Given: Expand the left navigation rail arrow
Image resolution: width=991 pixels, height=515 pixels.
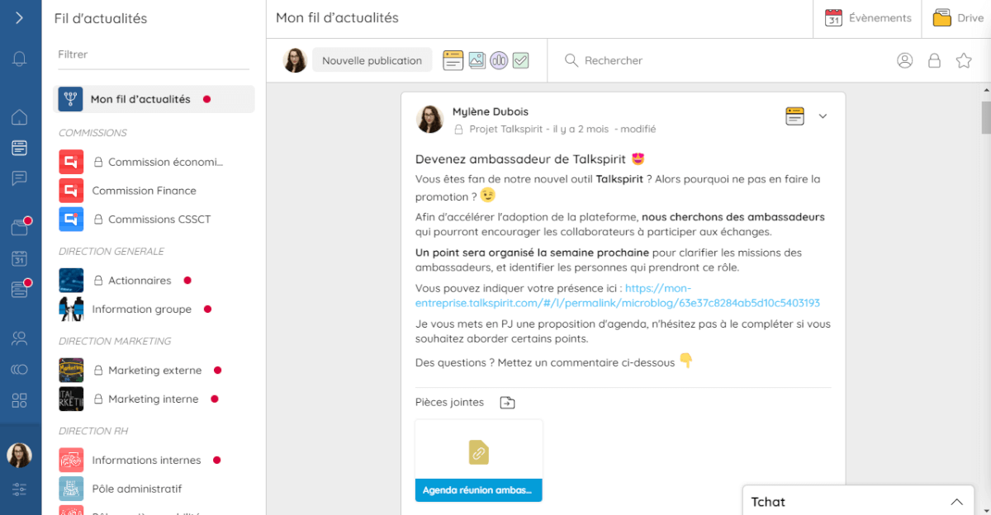Looking at the screenshot, I should coord(19,17).
